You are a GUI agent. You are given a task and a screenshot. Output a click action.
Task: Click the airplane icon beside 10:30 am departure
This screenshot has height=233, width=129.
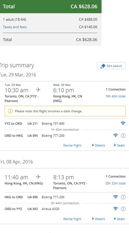pos(38,90)
